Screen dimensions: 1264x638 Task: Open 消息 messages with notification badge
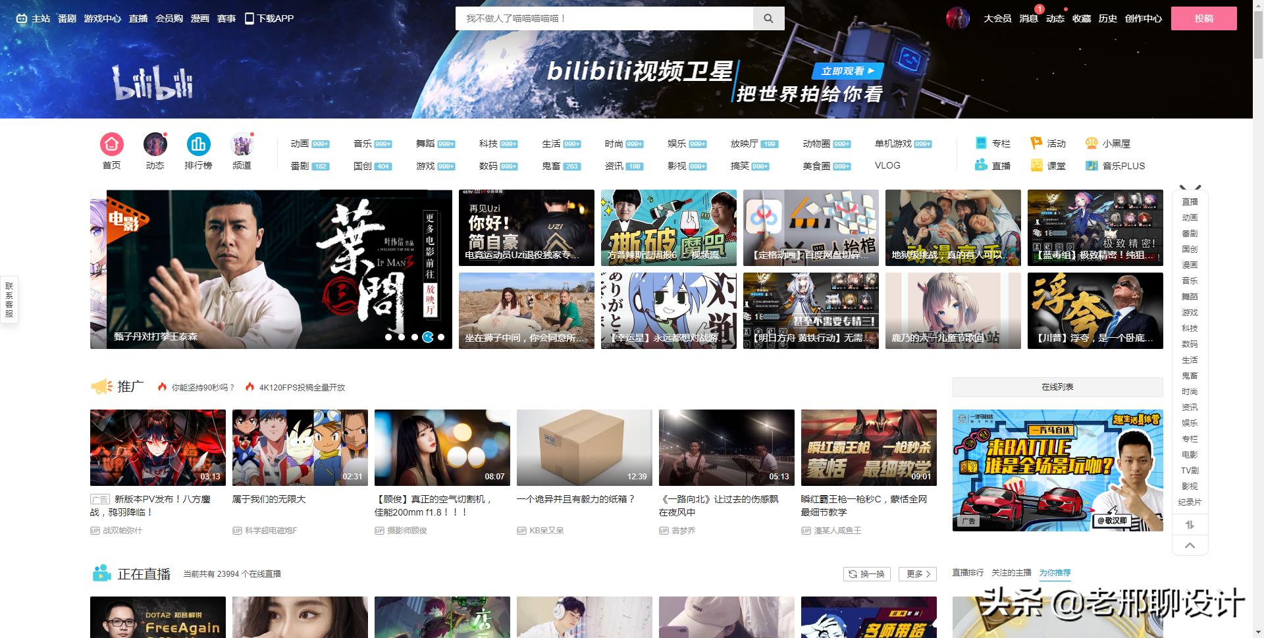pos(1029,18)
